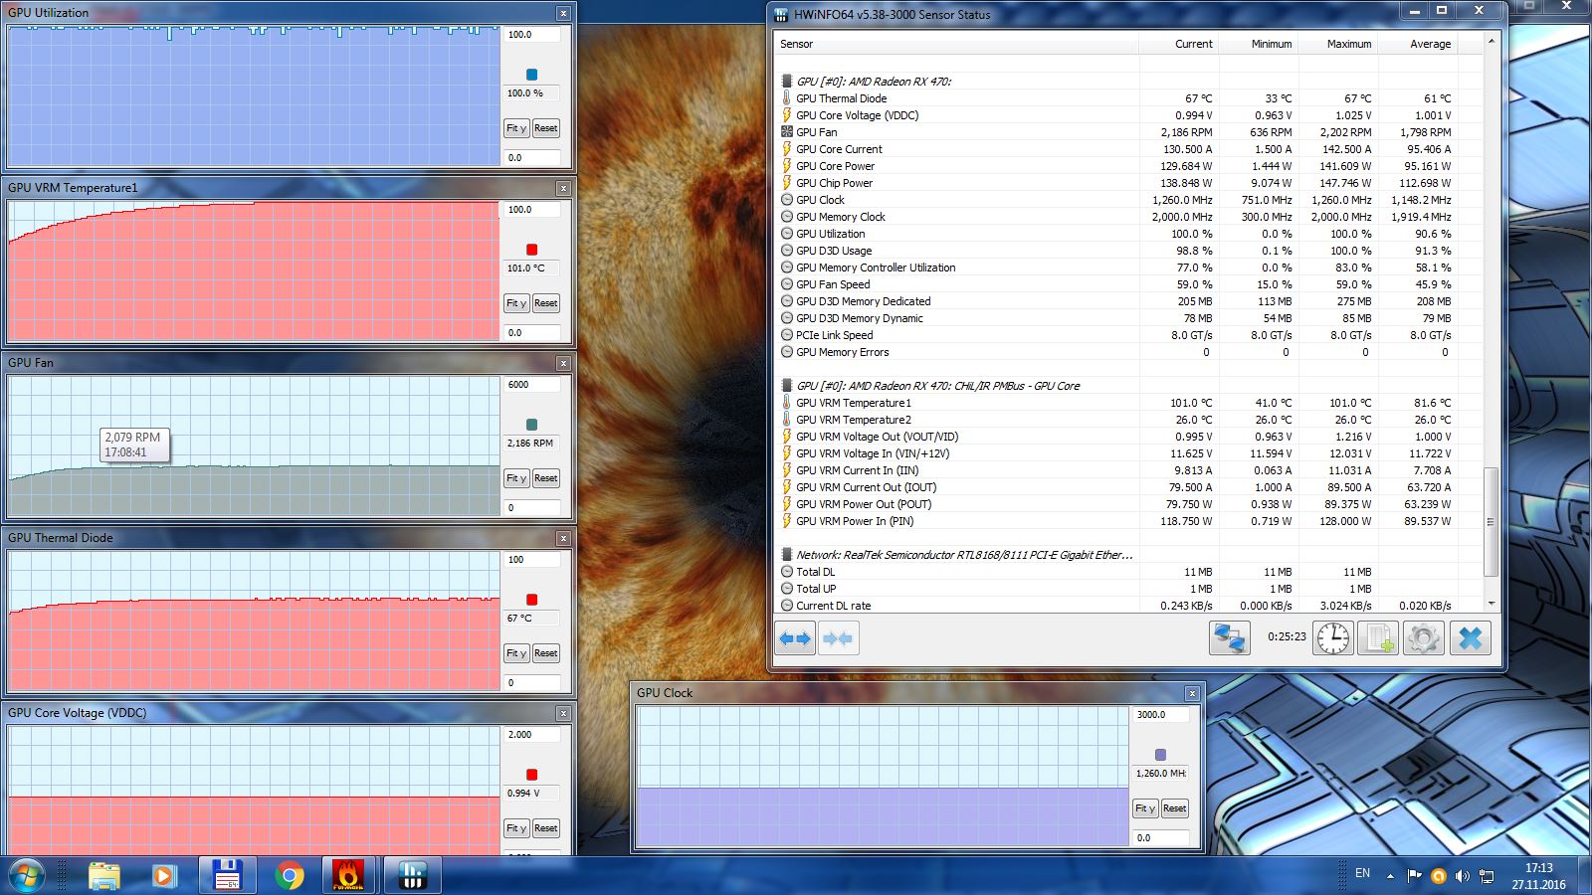The width and height of the screenshot is (1592, 895).
Task: Click Fit y in GPU VRM Temperature1 graph
Action: (516, 303)
